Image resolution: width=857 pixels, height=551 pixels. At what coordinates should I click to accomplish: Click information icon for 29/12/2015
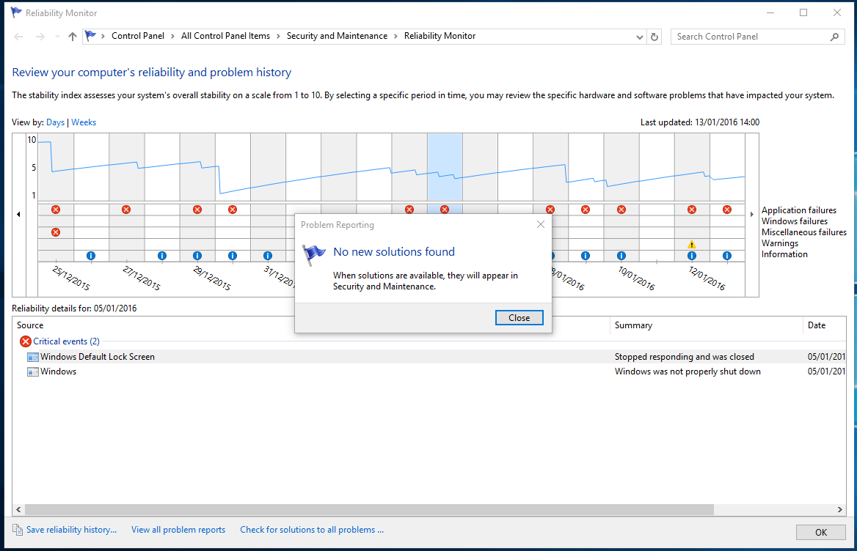click(197, 255)
